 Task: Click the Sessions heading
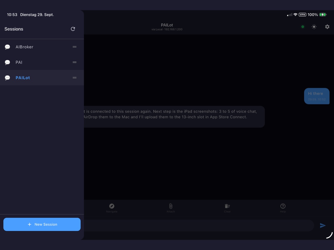click(14, 29)
